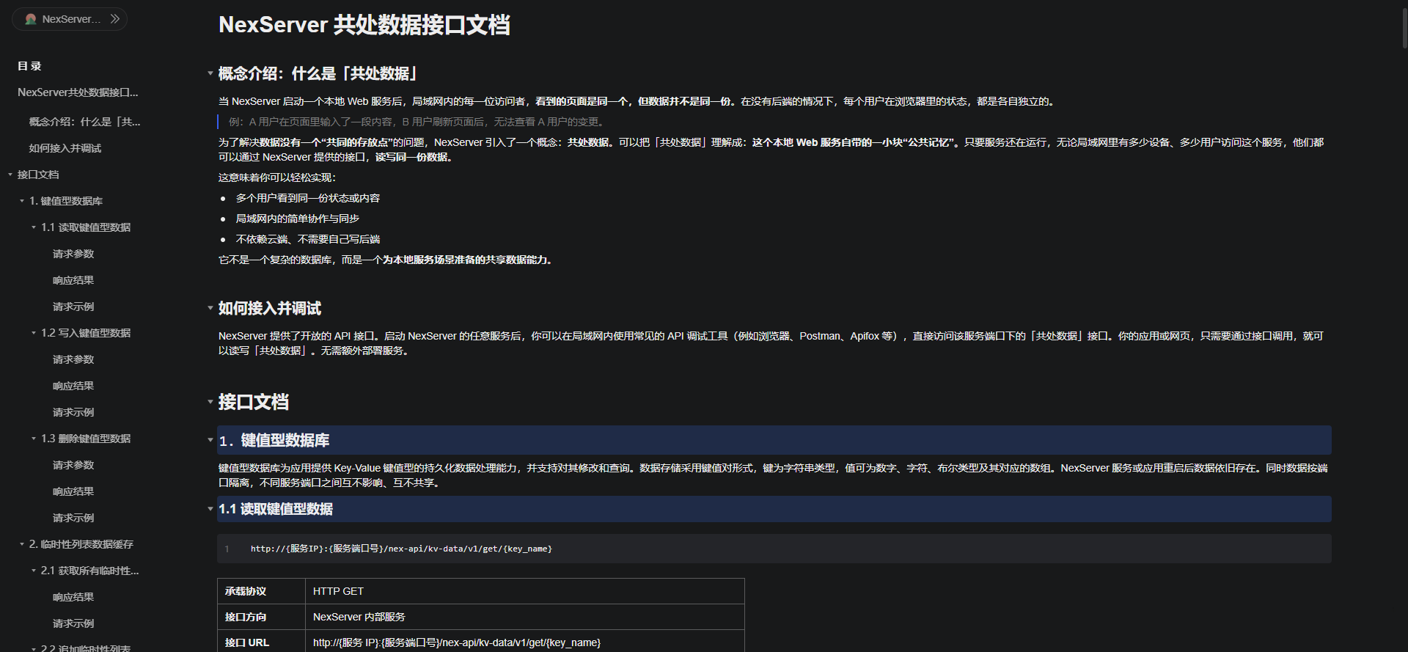
Task: Select 请求示例 under 1.3 删除键值型数据
Action: point(73,518)
